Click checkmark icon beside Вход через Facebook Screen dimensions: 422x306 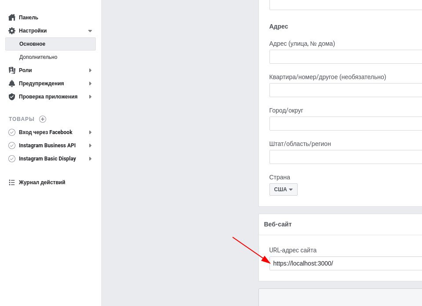(x=12, y=132)
